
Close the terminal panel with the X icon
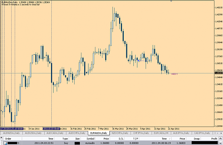click(x=1, y=138)
